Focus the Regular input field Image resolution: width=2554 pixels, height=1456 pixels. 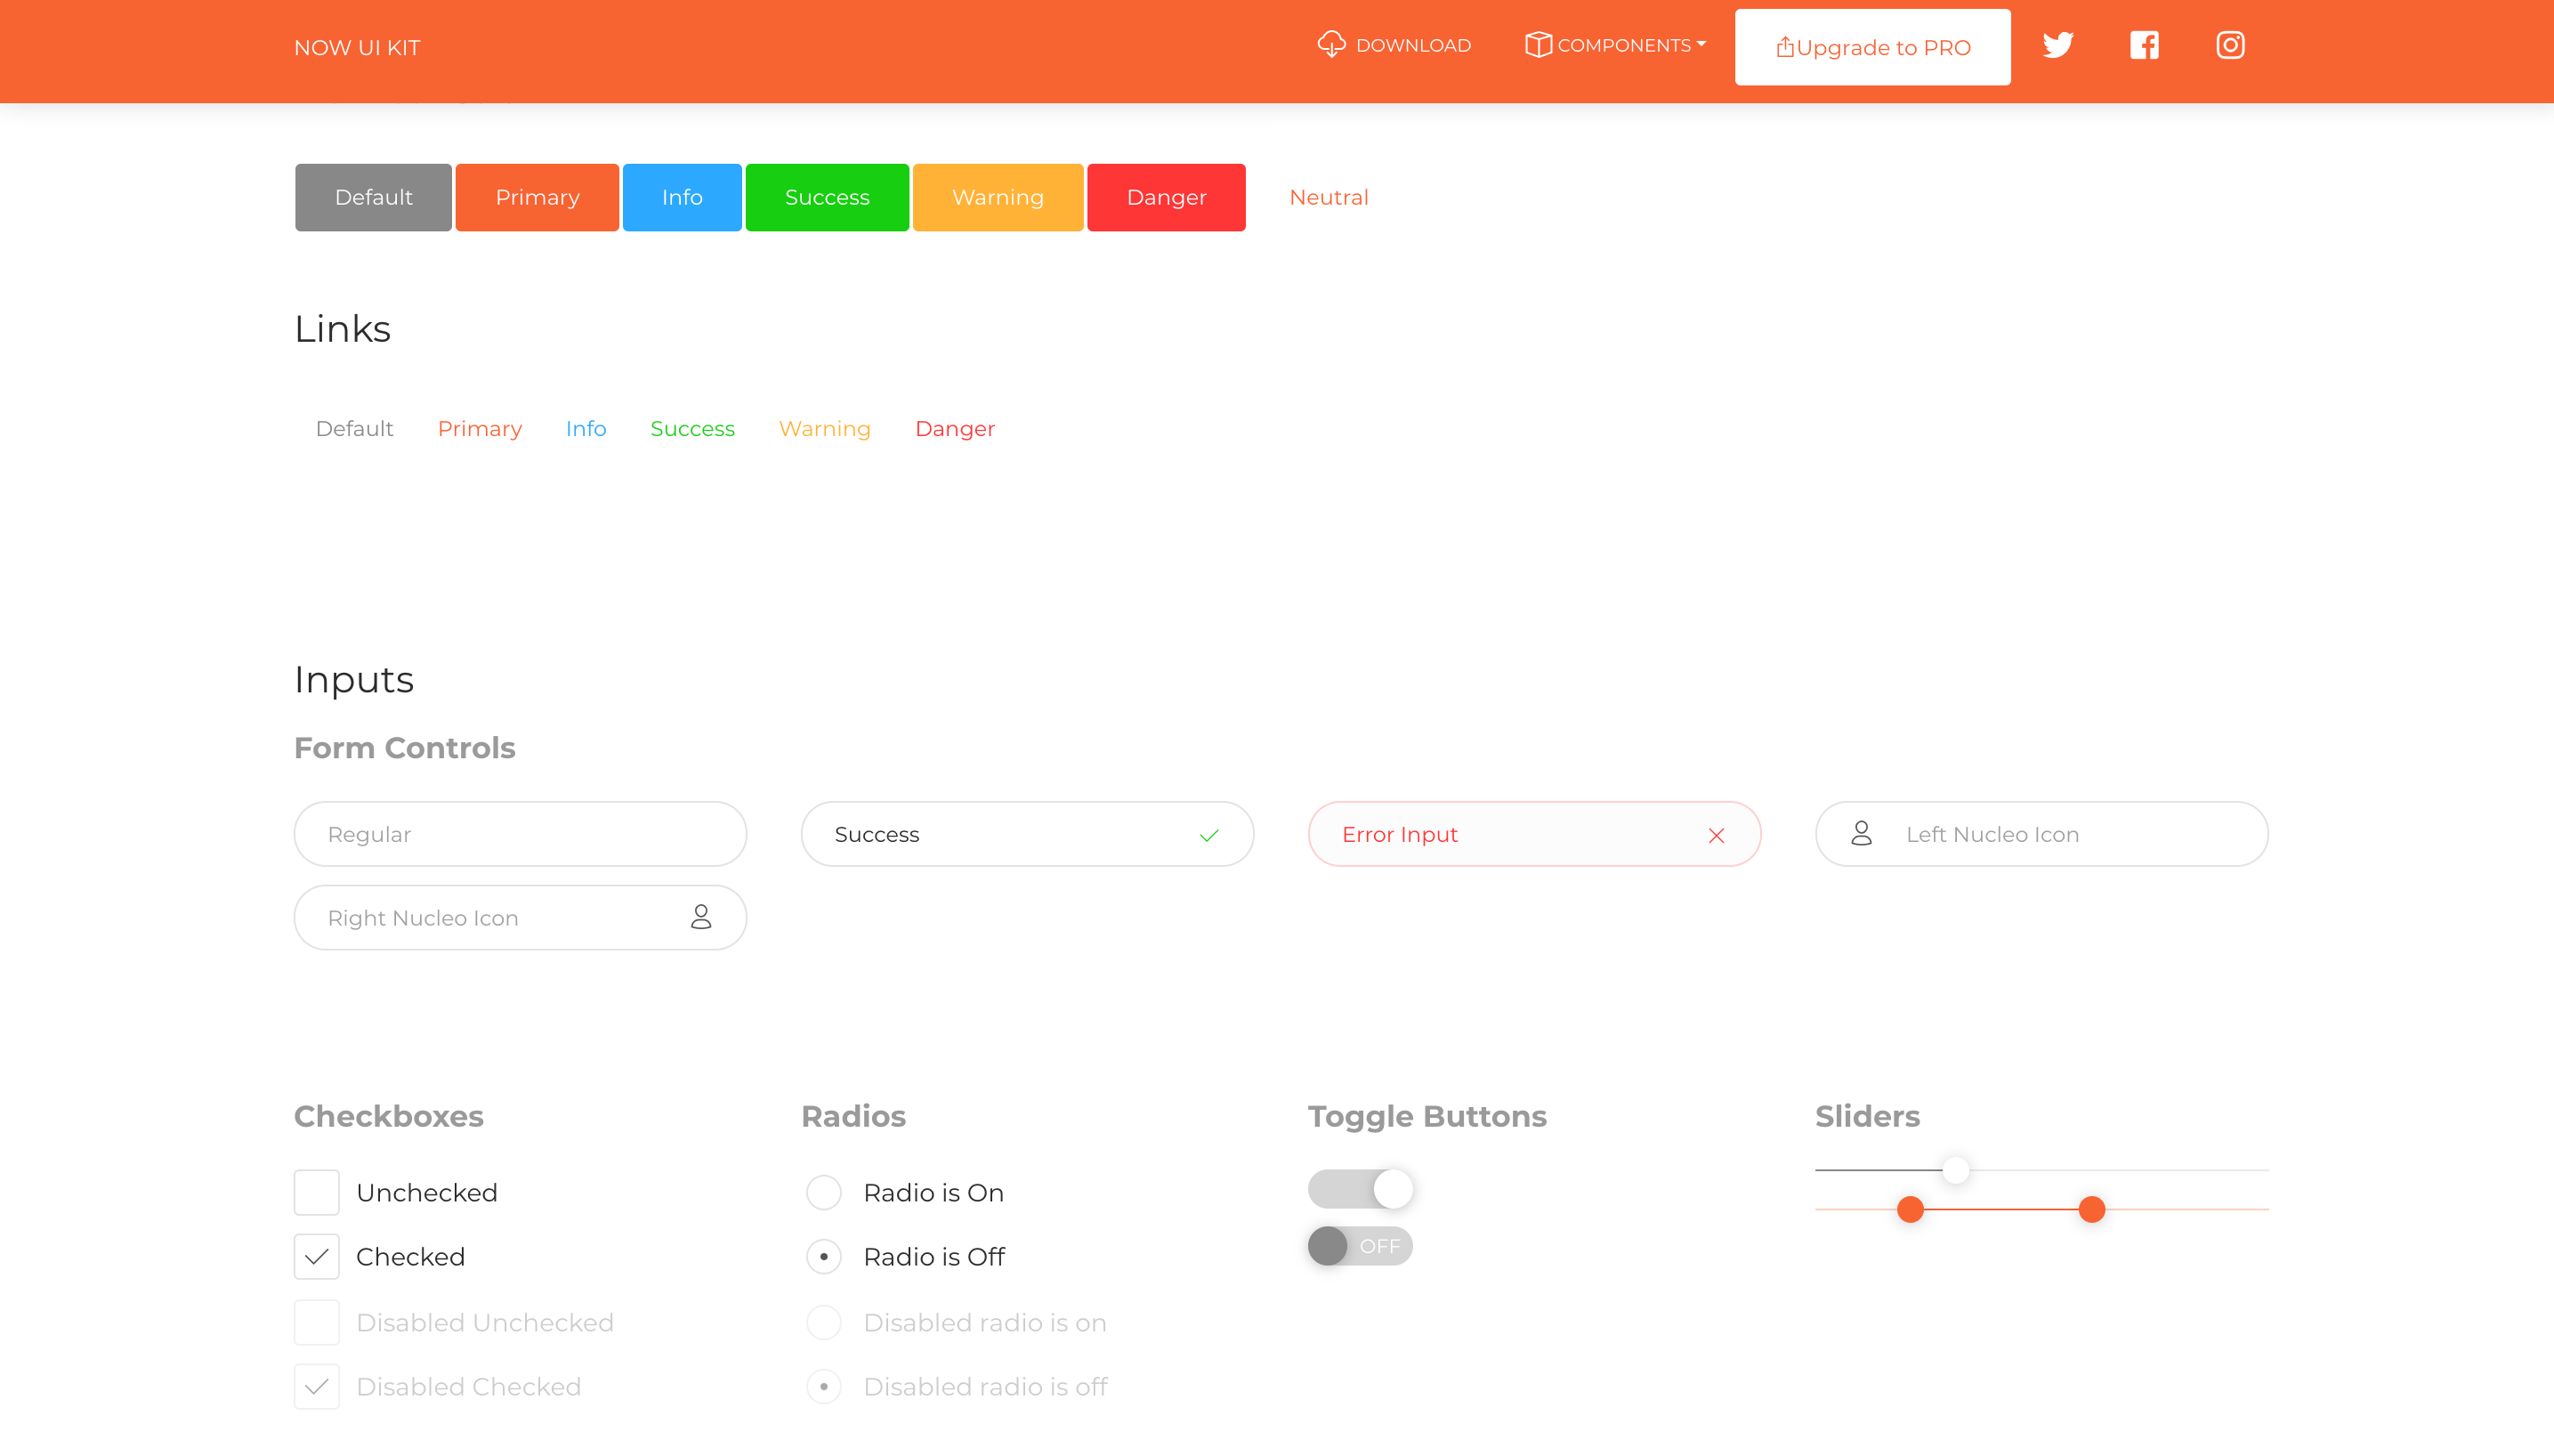click(520, 834)
